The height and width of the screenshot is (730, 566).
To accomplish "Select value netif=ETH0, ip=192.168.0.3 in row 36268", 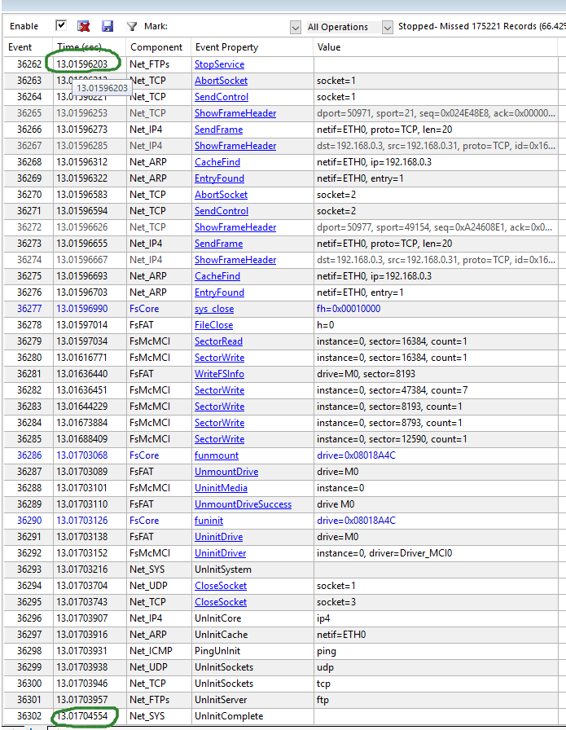I will tap(375, 162).
